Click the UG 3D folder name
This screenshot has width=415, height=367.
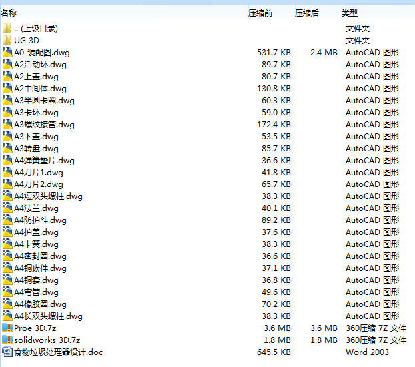(x=27, y=41)
